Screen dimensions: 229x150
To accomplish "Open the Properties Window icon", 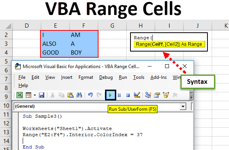I will 157,95.
